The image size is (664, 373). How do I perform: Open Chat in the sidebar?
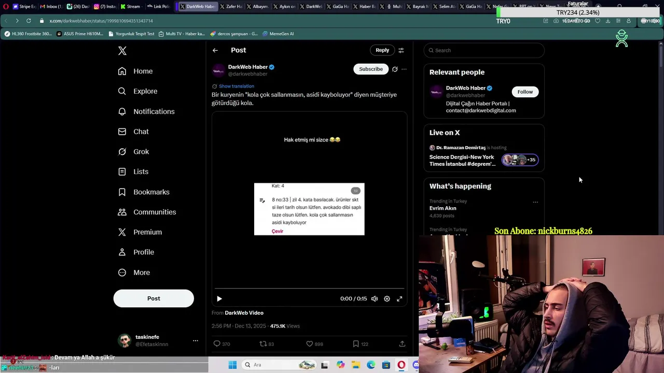pos(133,132)
